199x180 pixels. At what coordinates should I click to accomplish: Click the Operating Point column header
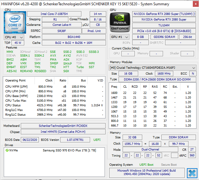[x=19, y=80]
